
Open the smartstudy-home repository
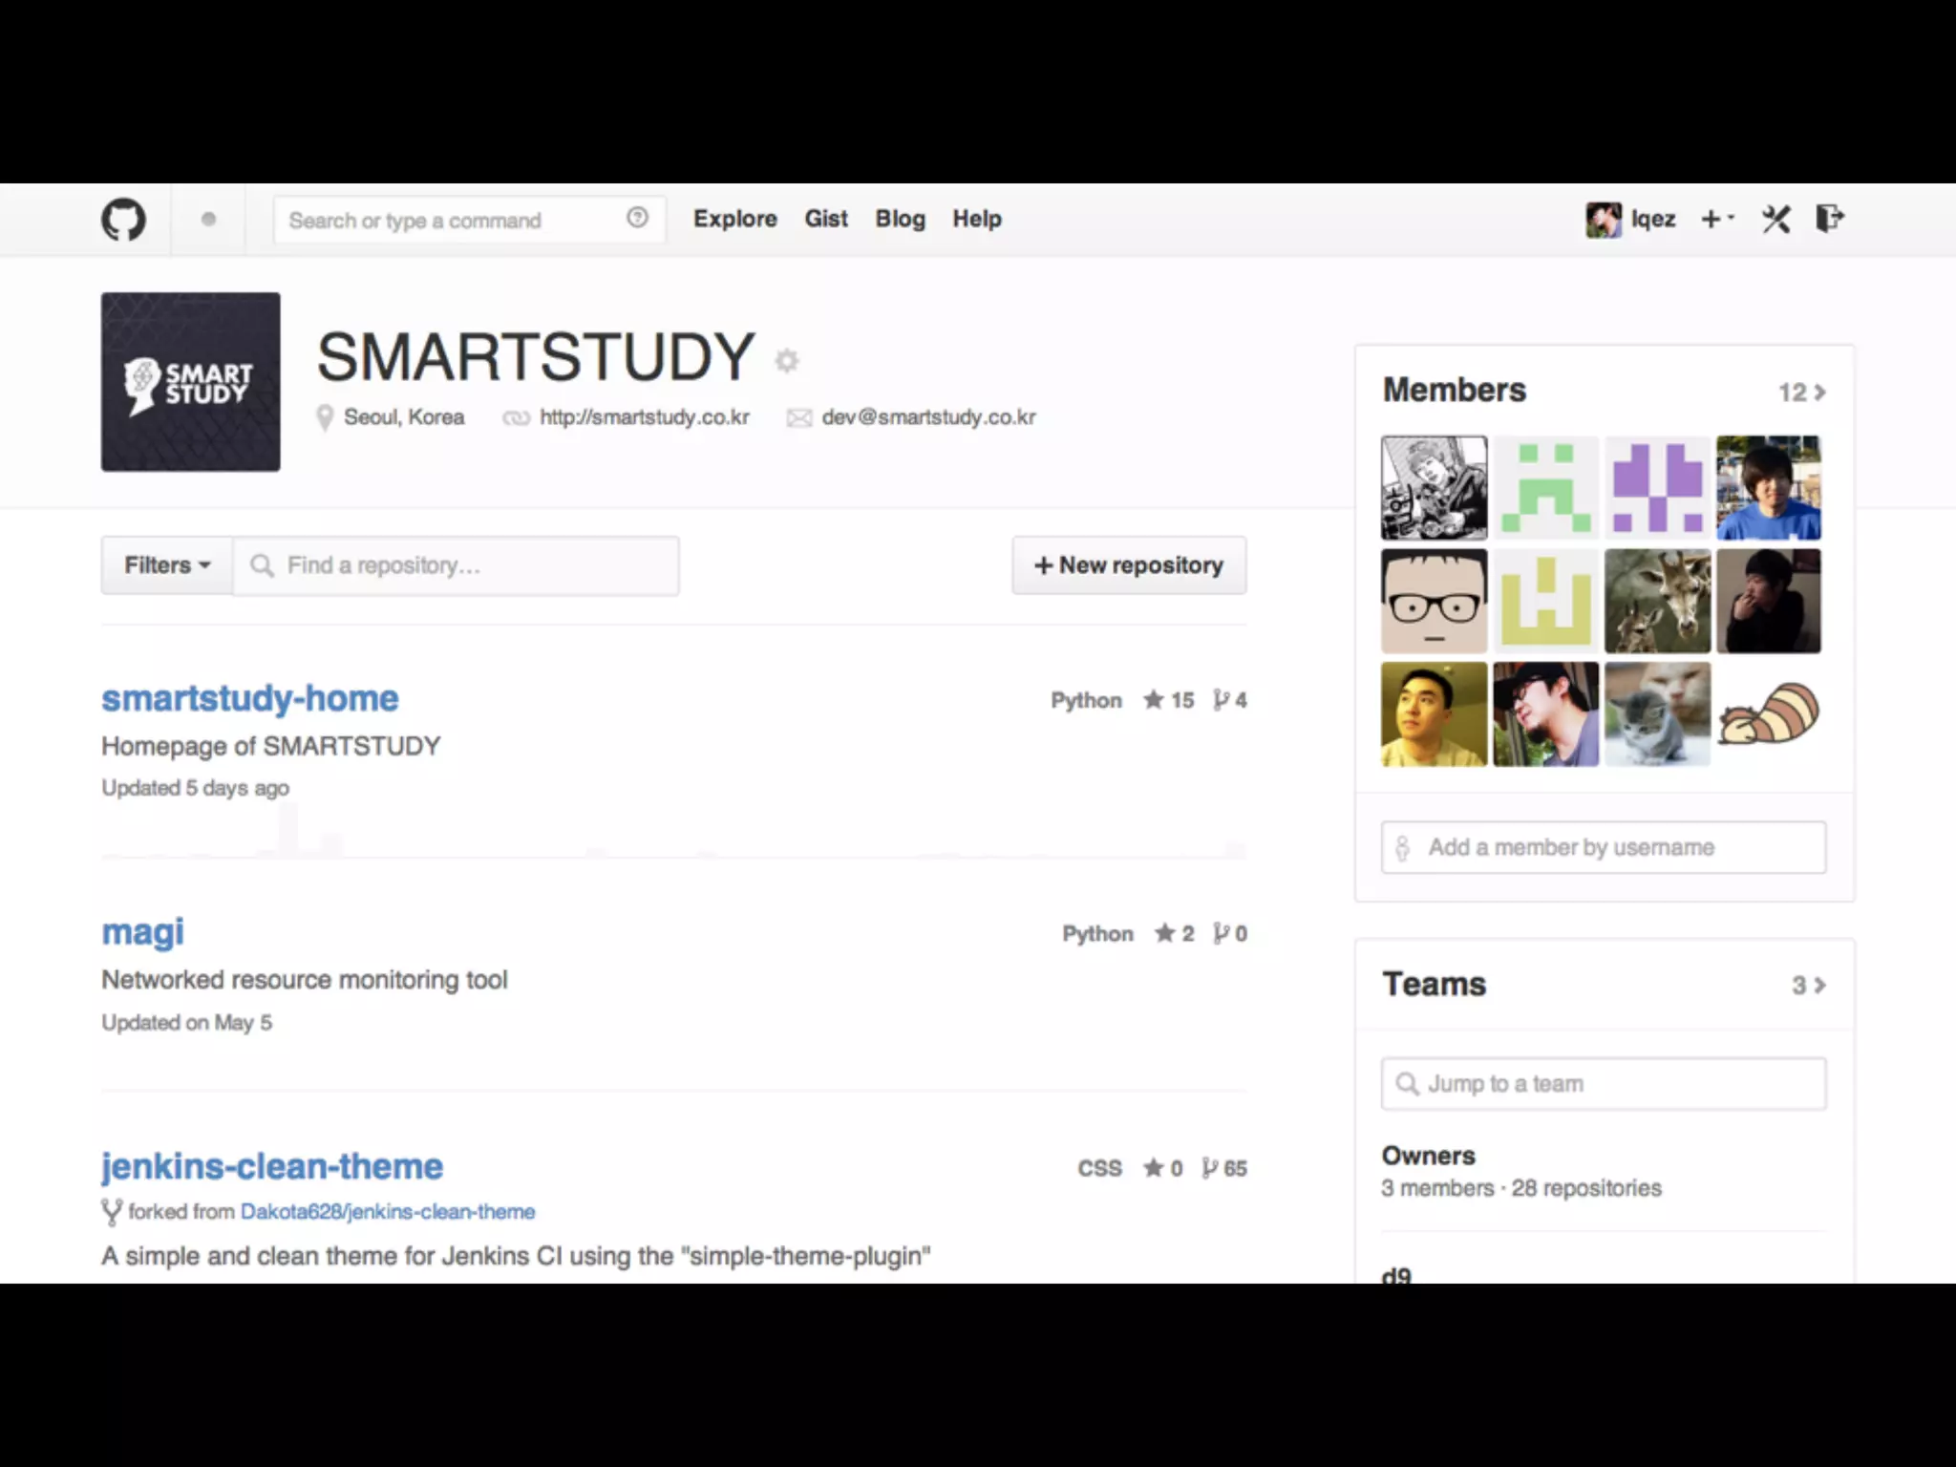click(250, 698)
